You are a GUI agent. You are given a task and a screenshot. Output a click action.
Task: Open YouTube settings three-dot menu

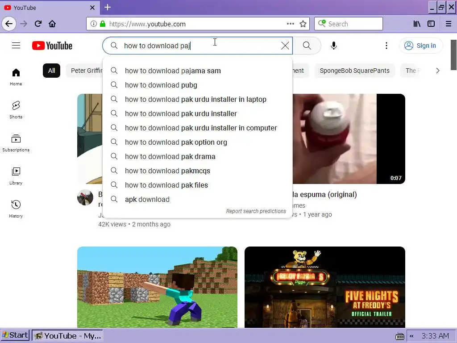[386, 46]
